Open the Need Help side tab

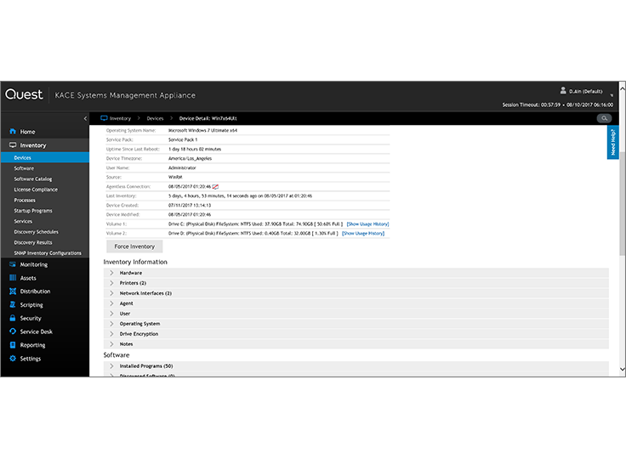[x=613, y=142]
